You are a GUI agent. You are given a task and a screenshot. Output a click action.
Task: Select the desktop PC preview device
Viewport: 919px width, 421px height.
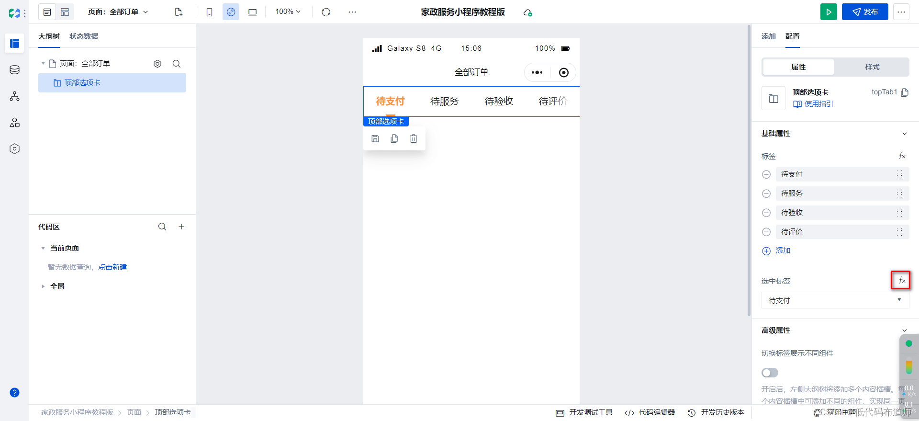coord(252,12)
